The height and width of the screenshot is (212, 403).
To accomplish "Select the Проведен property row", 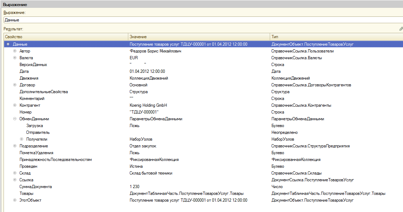I will [29, 166].
